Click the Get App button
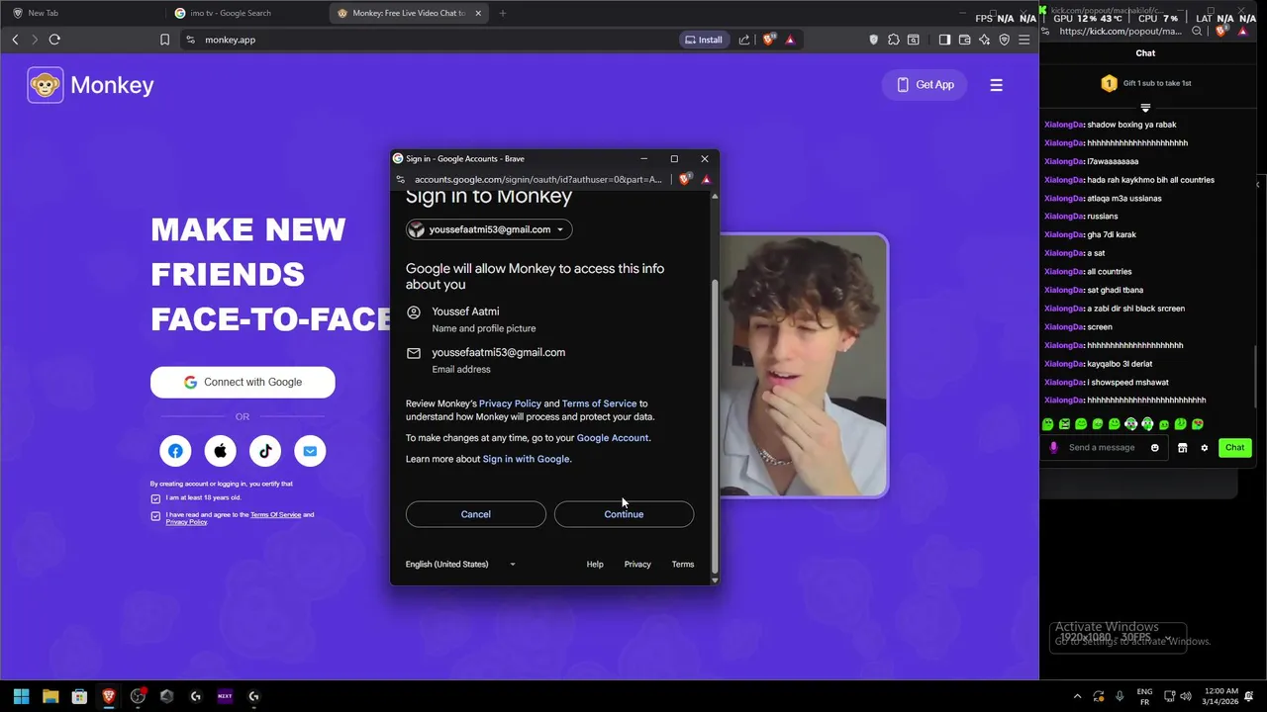This screenshot has height=712, width=1267. (925, 85)
